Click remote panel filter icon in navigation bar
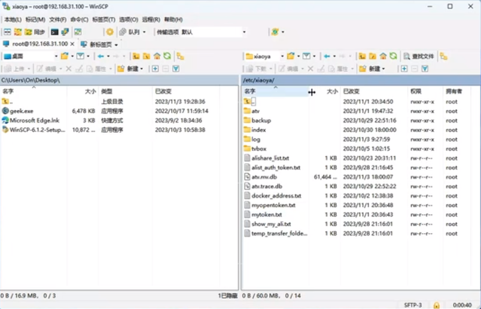The image size is (481, 309). (x=306, y=56)
